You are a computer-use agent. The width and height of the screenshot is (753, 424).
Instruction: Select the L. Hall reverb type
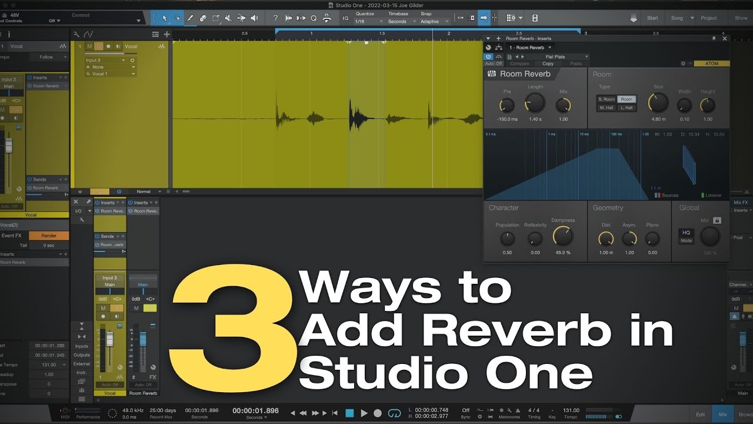tap(627, 108)
